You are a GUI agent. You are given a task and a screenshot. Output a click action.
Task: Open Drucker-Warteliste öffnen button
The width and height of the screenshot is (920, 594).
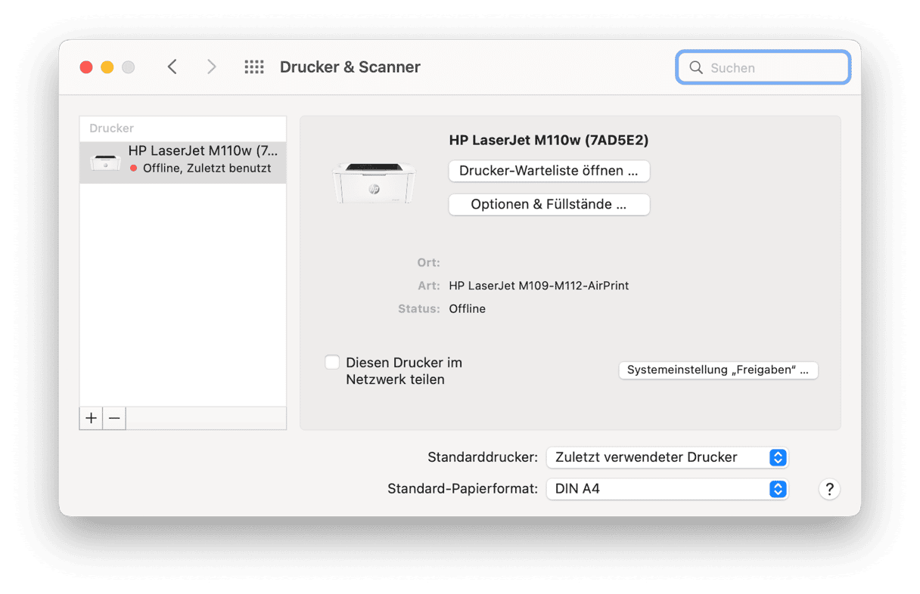click(549, 171)
